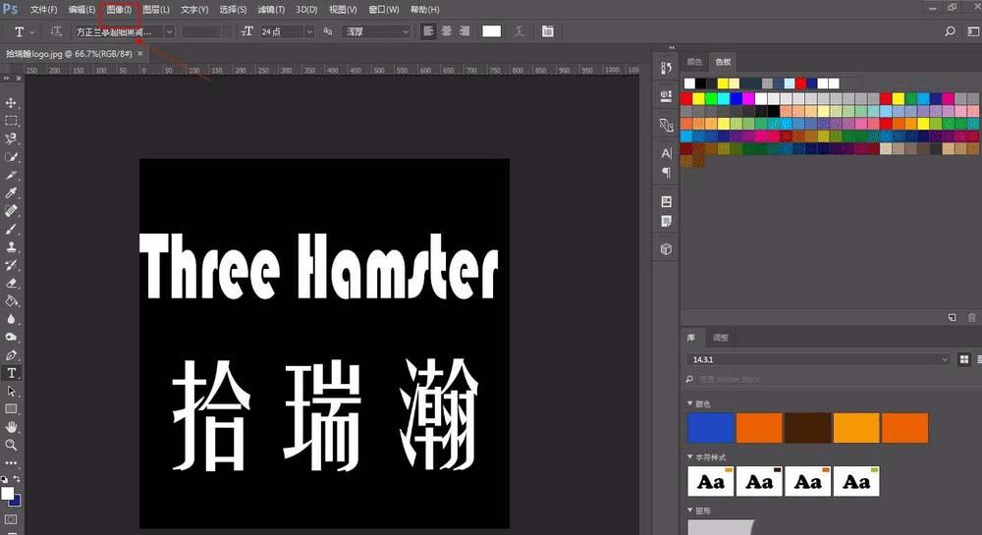Viewport: 982px width, 535px height.
Task: Toggle right text alignment
Action: click(464, 31)
